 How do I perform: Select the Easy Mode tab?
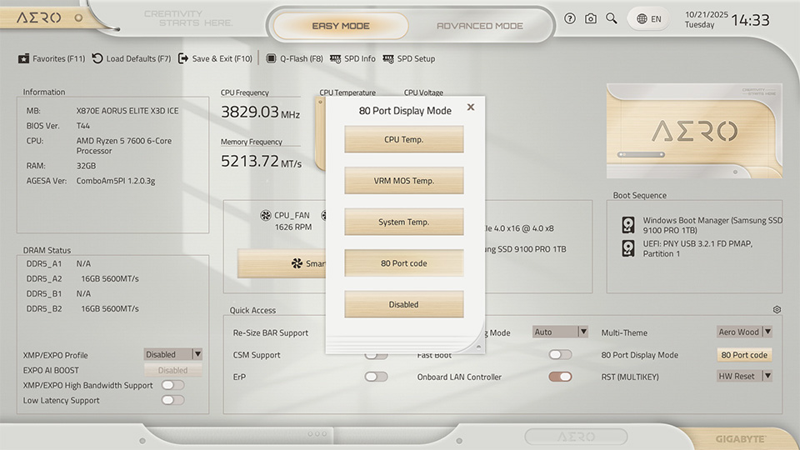click(x=340, y=26)
